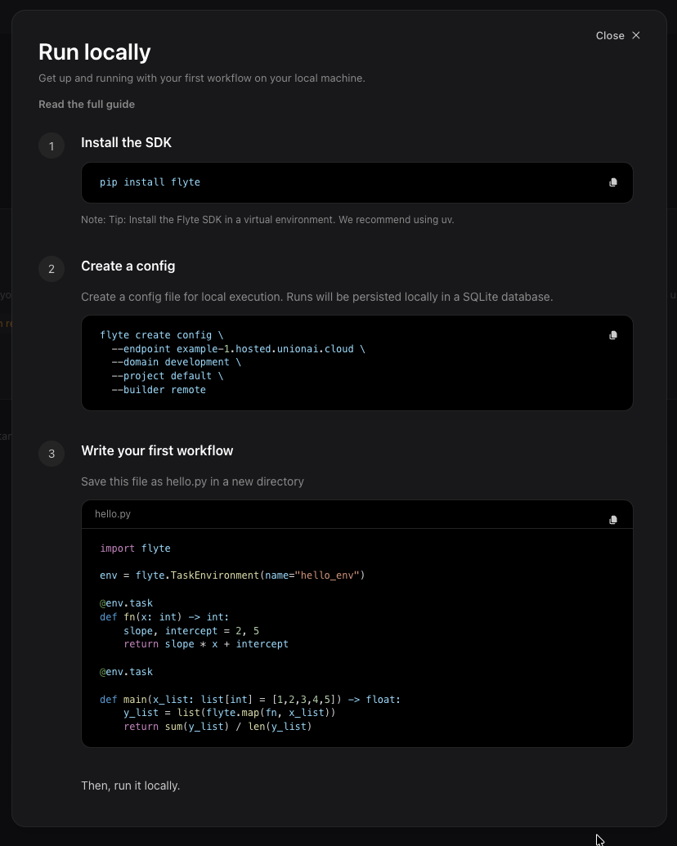The width and height of the screenshot is (677, 846).
Task: Click the --builder remote line
Action: (x=159, y=390)
